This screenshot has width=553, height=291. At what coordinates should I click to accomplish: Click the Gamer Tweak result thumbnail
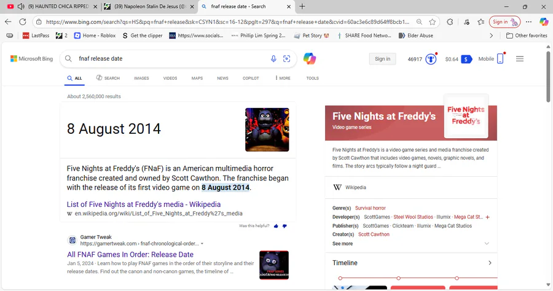click(274, 265)
